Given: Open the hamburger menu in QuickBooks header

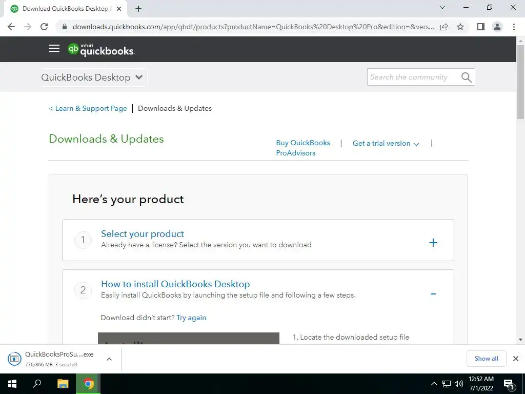Looking at the screenshot, I should coord(54,49).
